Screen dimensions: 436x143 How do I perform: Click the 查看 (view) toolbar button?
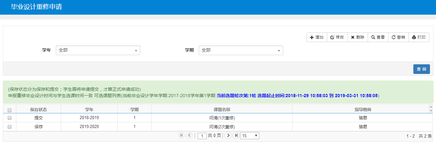click(x=378, y=37)
